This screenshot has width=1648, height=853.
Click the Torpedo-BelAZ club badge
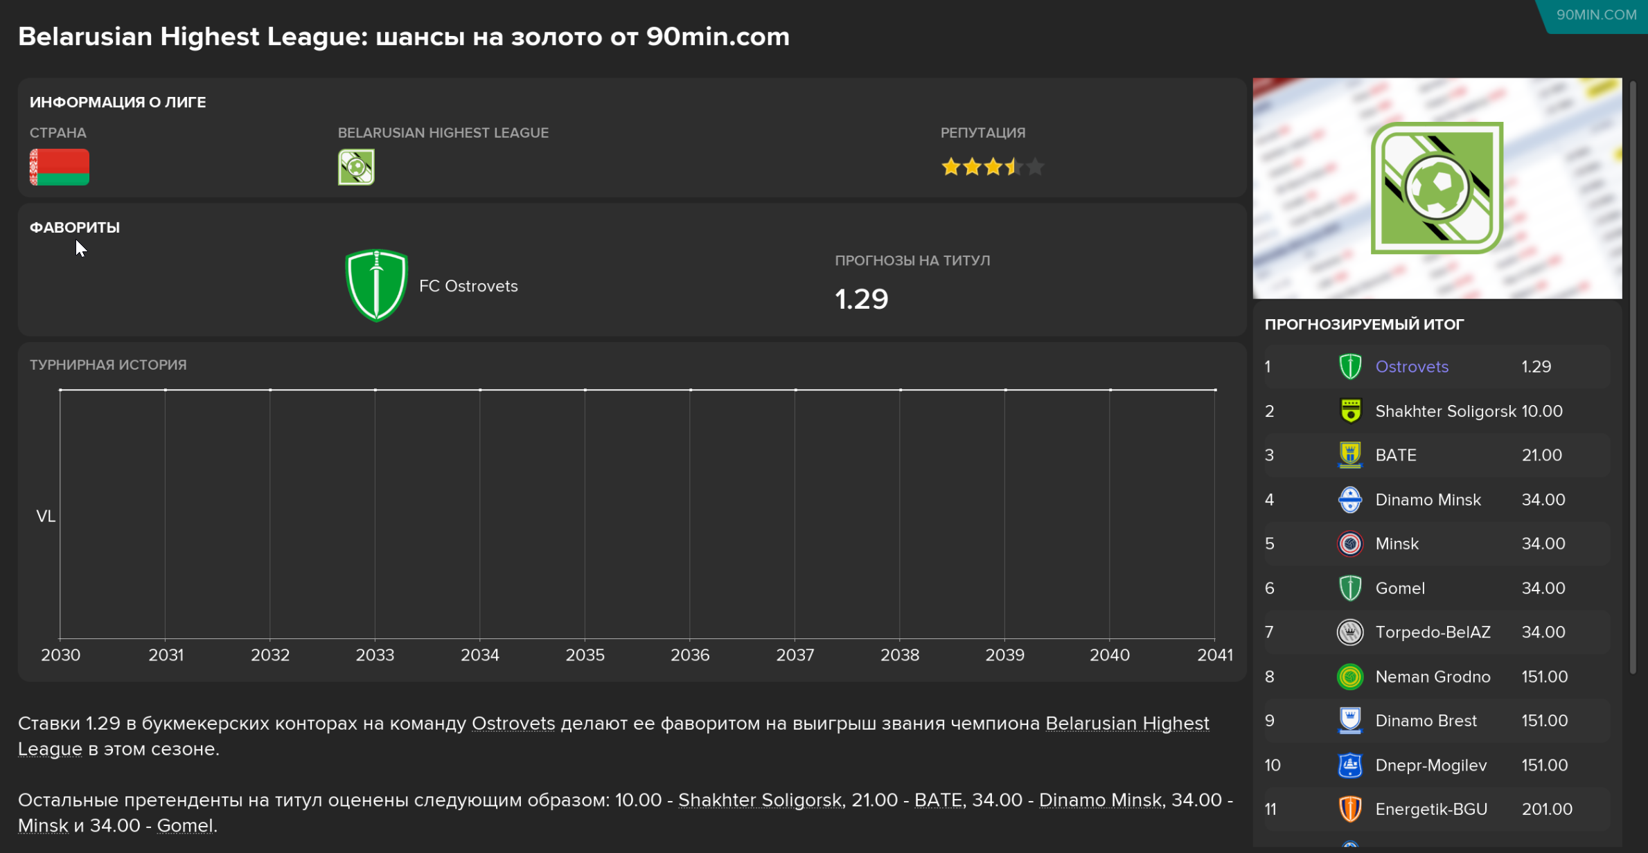(x=1350, y=632)
